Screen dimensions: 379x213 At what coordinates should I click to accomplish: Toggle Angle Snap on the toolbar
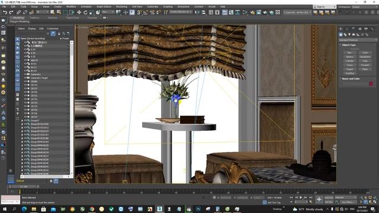(145, 12)
